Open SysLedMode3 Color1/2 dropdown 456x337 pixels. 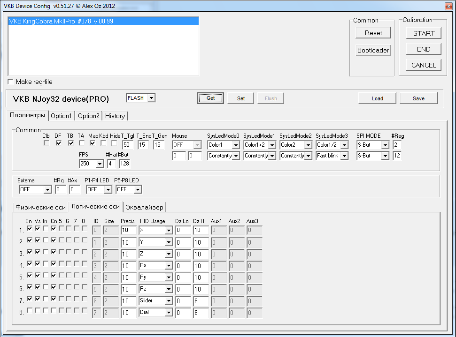(x=344, y=145)
